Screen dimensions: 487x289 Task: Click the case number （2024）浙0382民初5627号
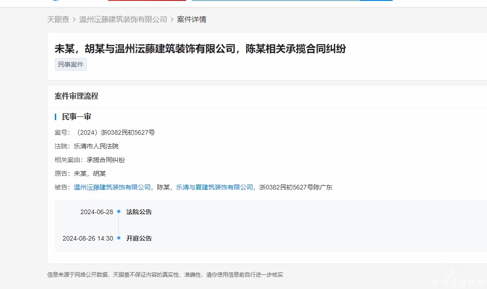tap(114, 132)
